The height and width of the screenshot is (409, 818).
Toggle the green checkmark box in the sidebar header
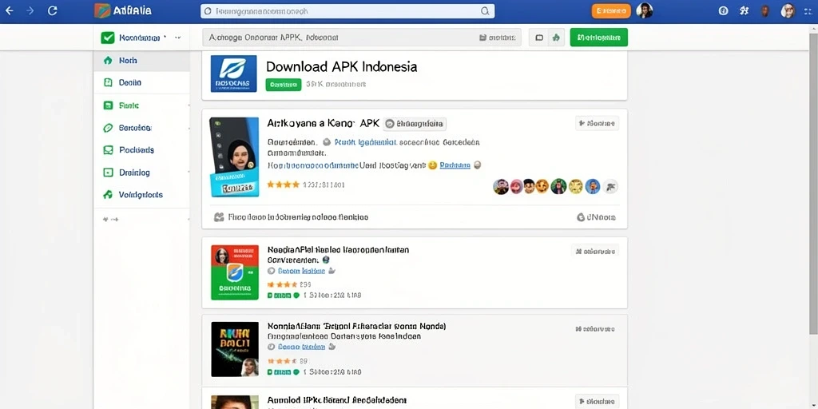coord(108,38)
